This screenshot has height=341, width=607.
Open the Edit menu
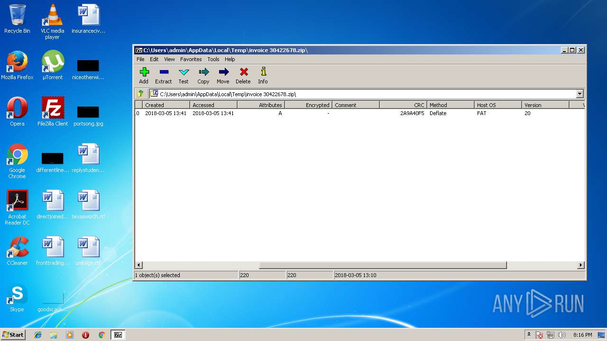[x=154, y=59]
